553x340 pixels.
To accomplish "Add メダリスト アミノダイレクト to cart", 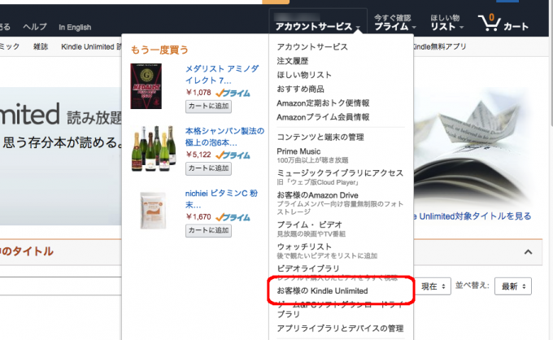I will 208,107.
